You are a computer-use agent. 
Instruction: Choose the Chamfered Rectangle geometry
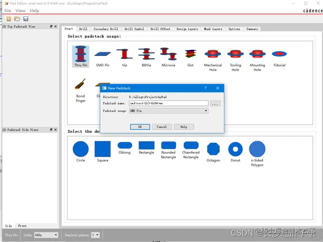191,150
